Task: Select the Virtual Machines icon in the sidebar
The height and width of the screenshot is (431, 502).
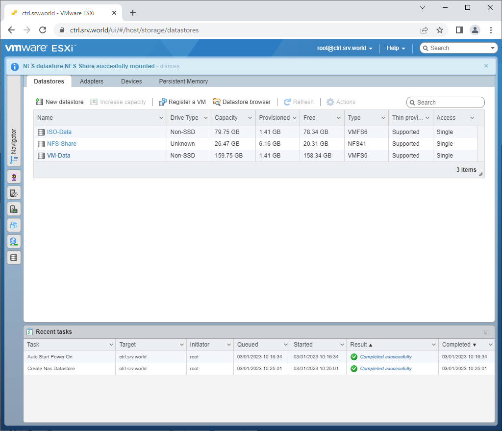Action: click(14, 225)
